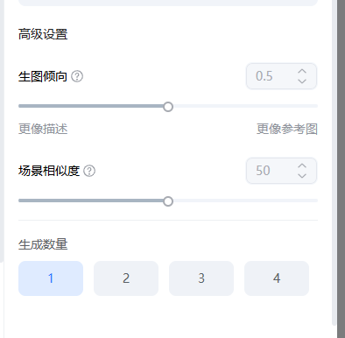The width and height of the screenshot is (345, 338).
Task: Click the filled left part of 生图倾向 slider track
Action: point(91,106)
